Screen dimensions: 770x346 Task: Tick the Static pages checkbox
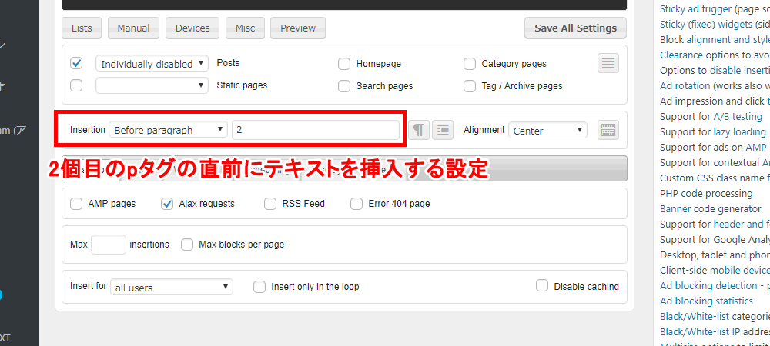tap(76, 85)
